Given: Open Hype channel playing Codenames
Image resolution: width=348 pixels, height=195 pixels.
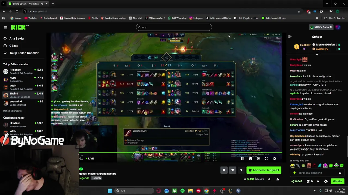Looking at the screenshot, I should (x=23, y=79).
